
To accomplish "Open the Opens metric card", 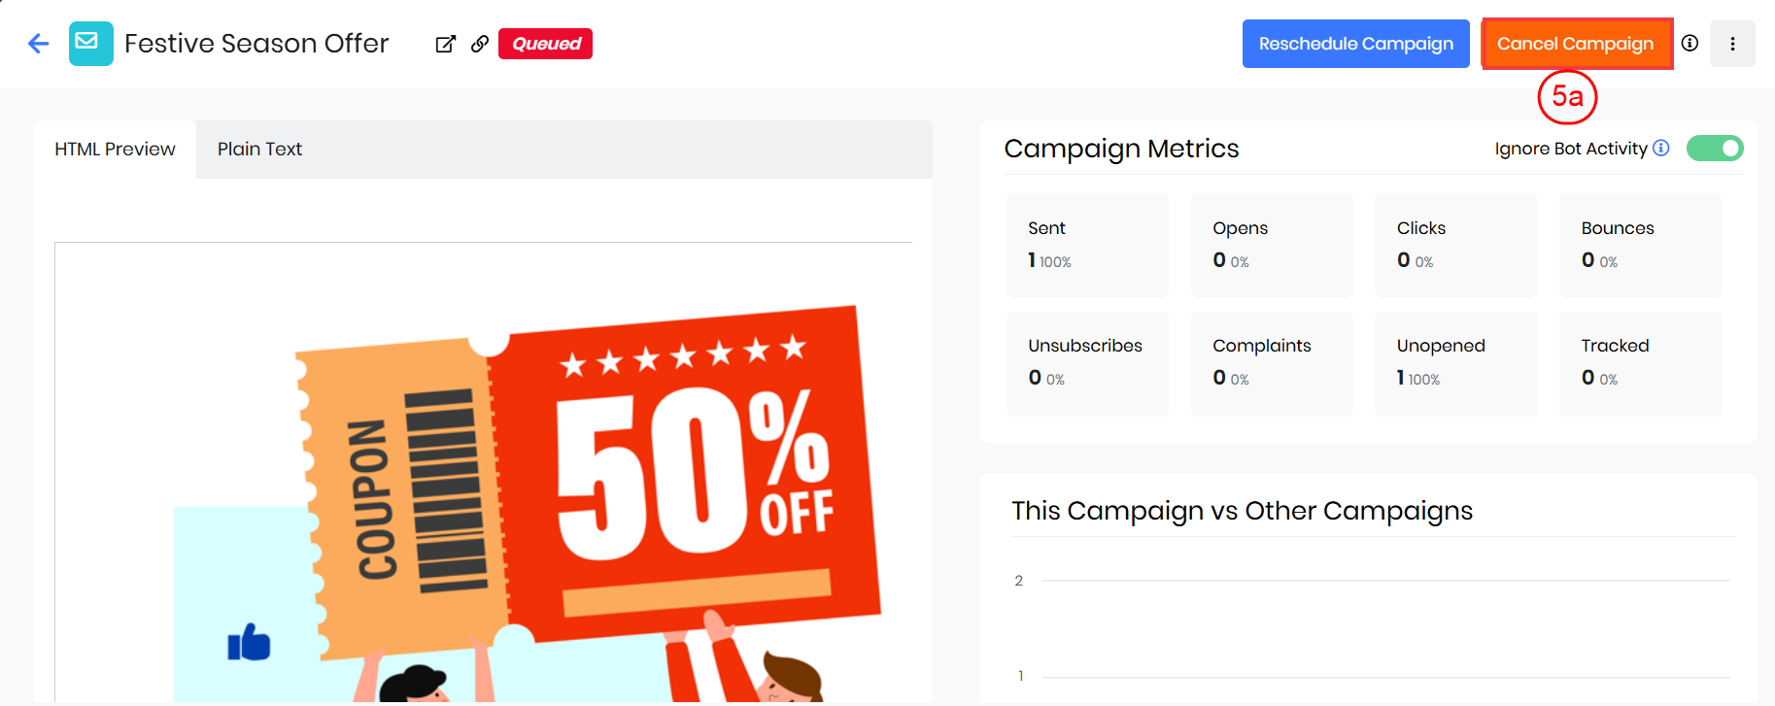I will click(x=1272, y=245).
